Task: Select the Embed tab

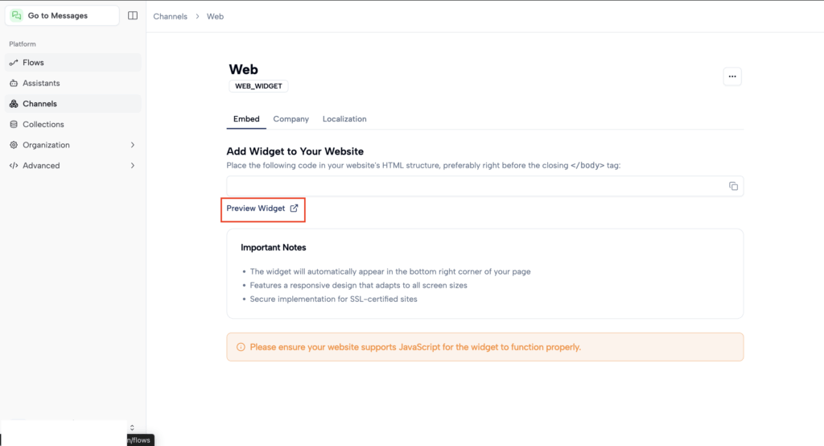Action: point(246,119)
